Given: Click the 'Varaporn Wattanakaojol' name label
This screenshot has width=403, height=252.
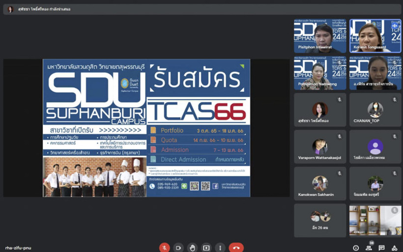Looking at the screenshot, I should coord(319,158).
